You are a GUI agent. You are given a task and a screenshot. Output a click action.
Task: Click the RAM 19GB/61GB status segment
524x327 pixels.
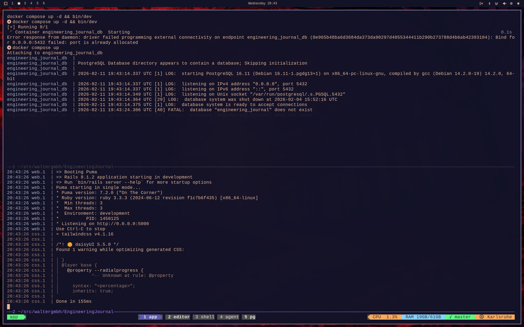tap(423, 317)
